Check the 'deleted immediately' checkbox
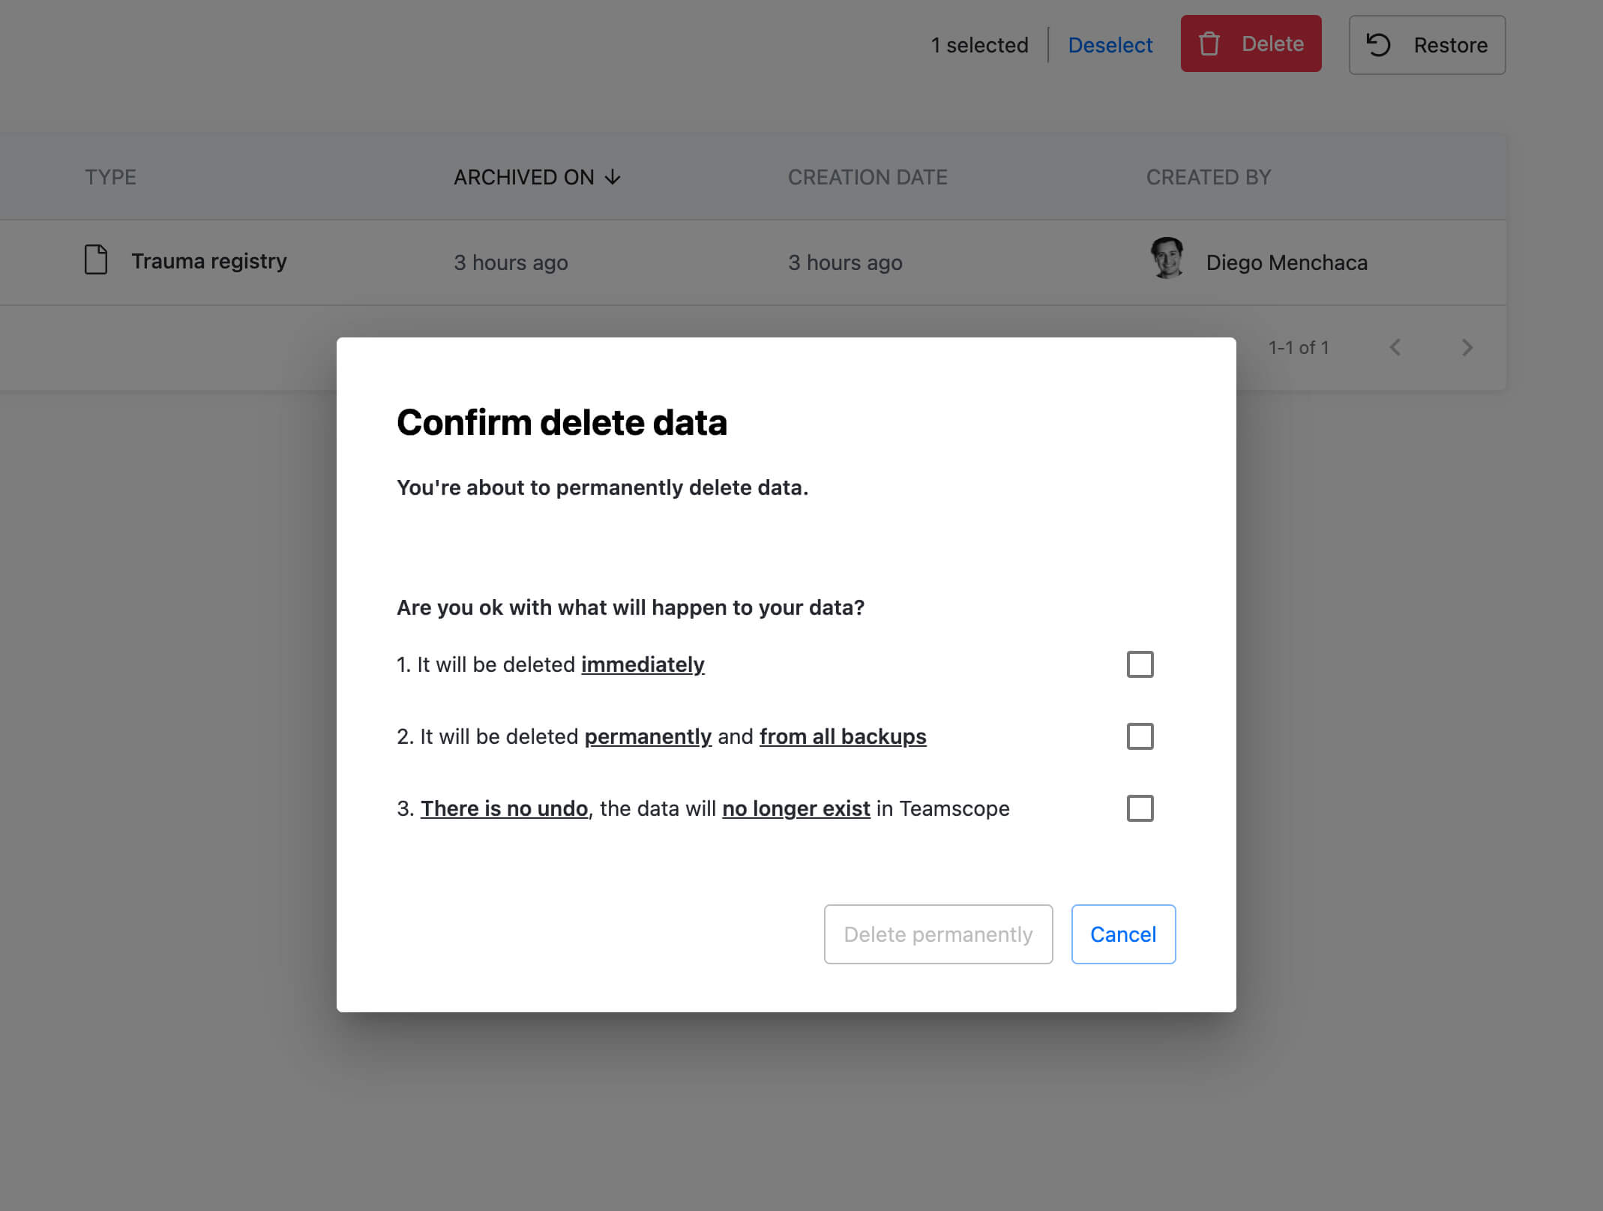The image size is (1603, 1211). (1140, 664)
